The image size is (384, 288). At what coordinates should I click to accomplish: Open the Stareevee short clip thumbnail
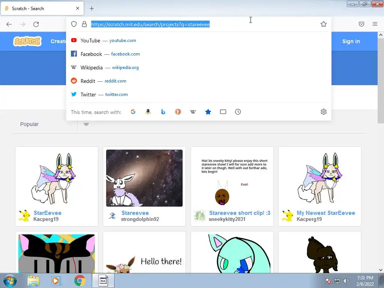(232, 178)
